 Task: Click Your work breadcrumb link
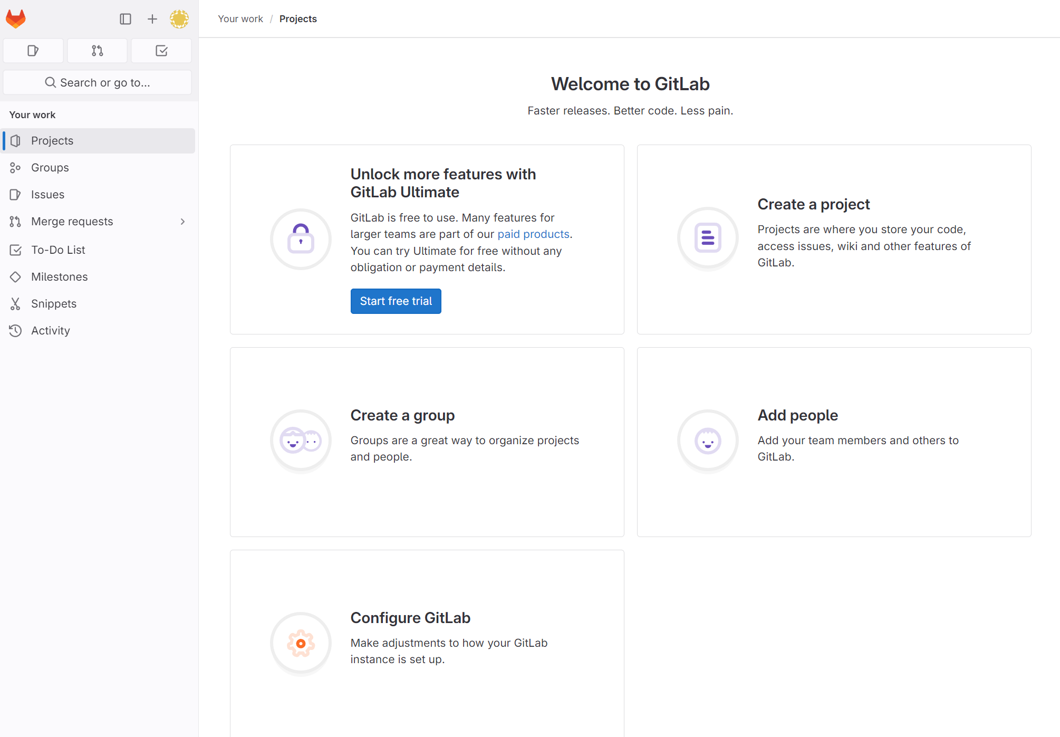[240, 19]
